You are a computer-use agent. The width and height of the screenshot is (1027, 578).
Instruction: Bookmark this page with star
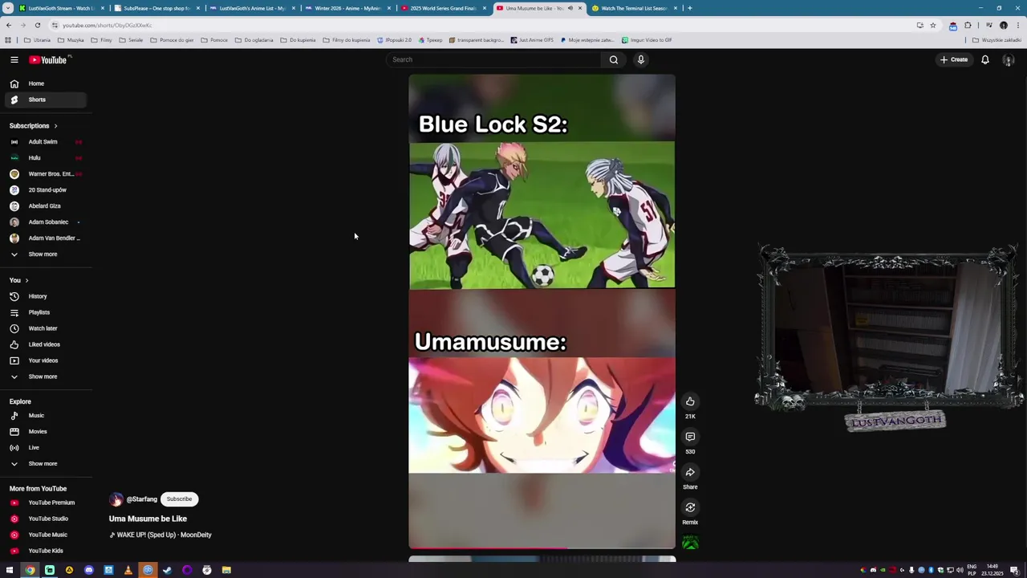(932, 25)
